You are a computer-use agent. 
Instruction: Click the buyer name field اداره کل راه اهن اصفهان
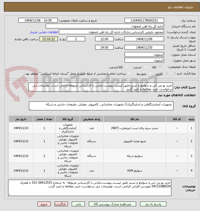tap(105, 26)
